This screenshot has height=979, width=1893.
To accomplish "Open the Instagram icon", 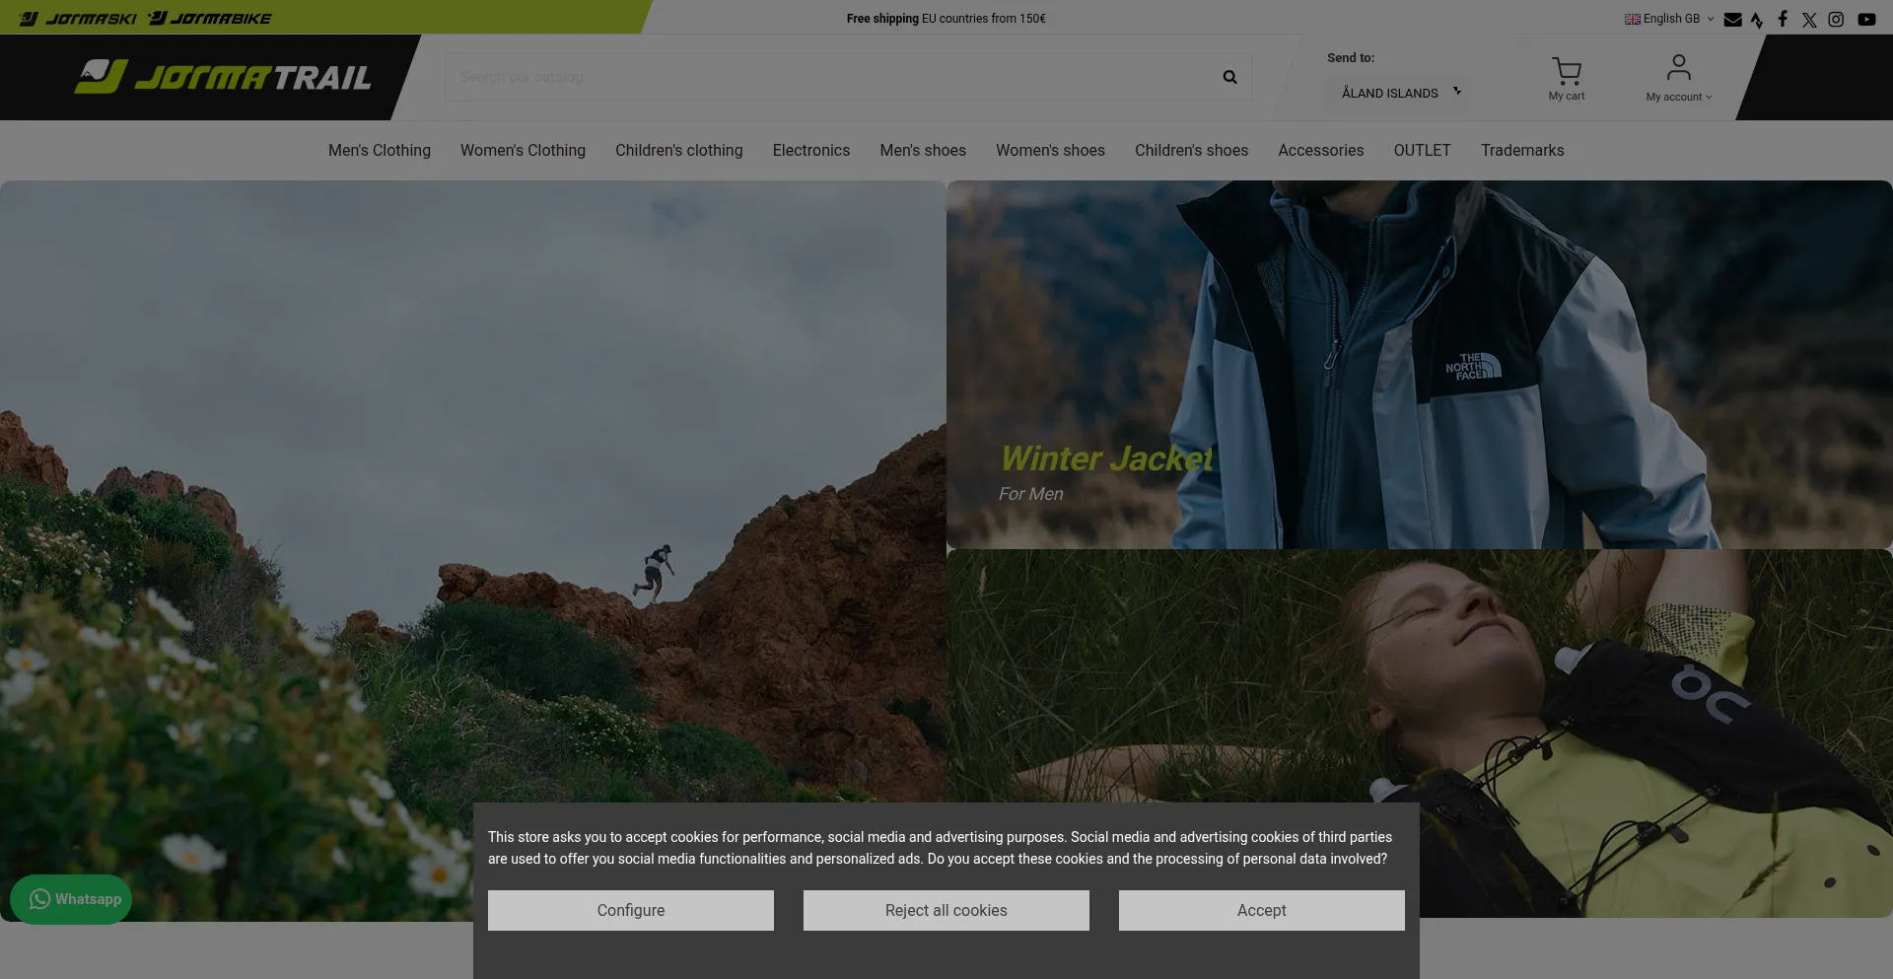I will 1835,19.
